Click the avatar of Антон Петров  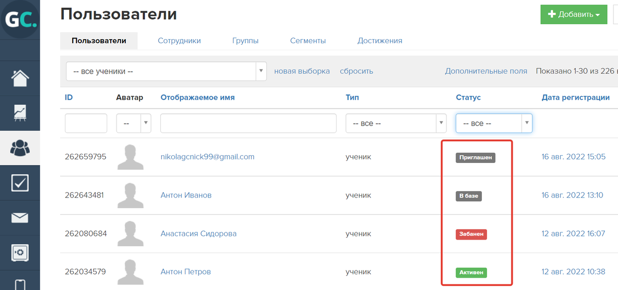130,271
